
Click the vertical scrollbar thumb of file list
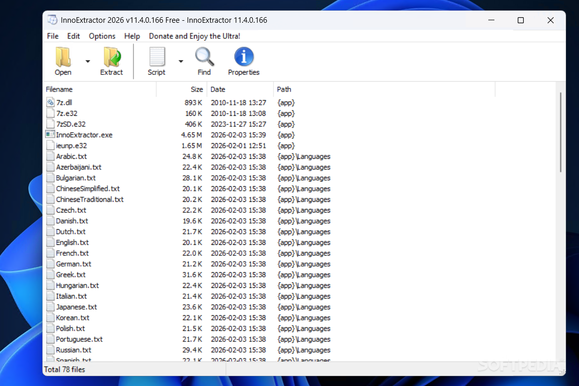(x=561, y=132)
